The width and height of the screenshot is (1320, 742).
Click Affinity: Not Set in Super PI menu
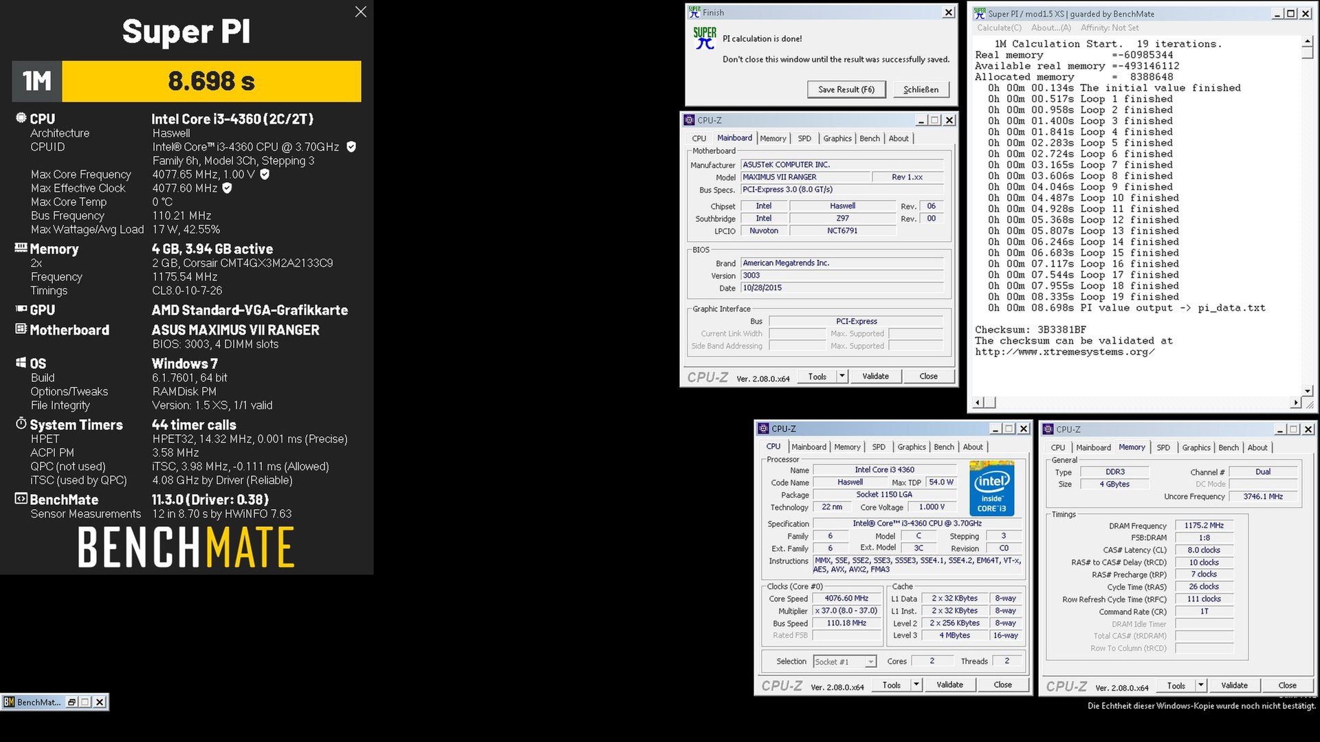(1110, 28)
